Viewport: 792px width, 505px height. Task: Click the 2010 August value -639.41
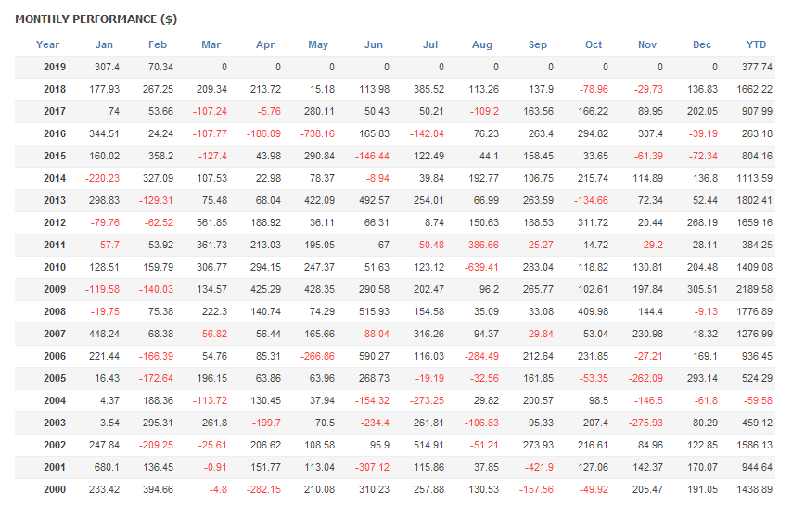[480, 267]
